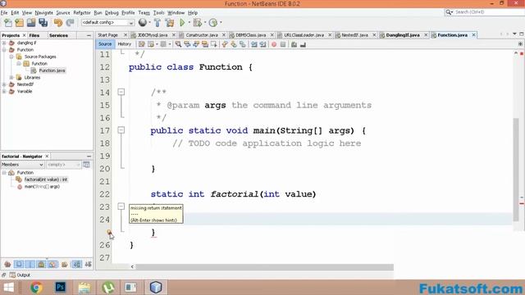Click the Clean and Build Project icon
This screenshot has height=295, width=525.
(170, 23)
